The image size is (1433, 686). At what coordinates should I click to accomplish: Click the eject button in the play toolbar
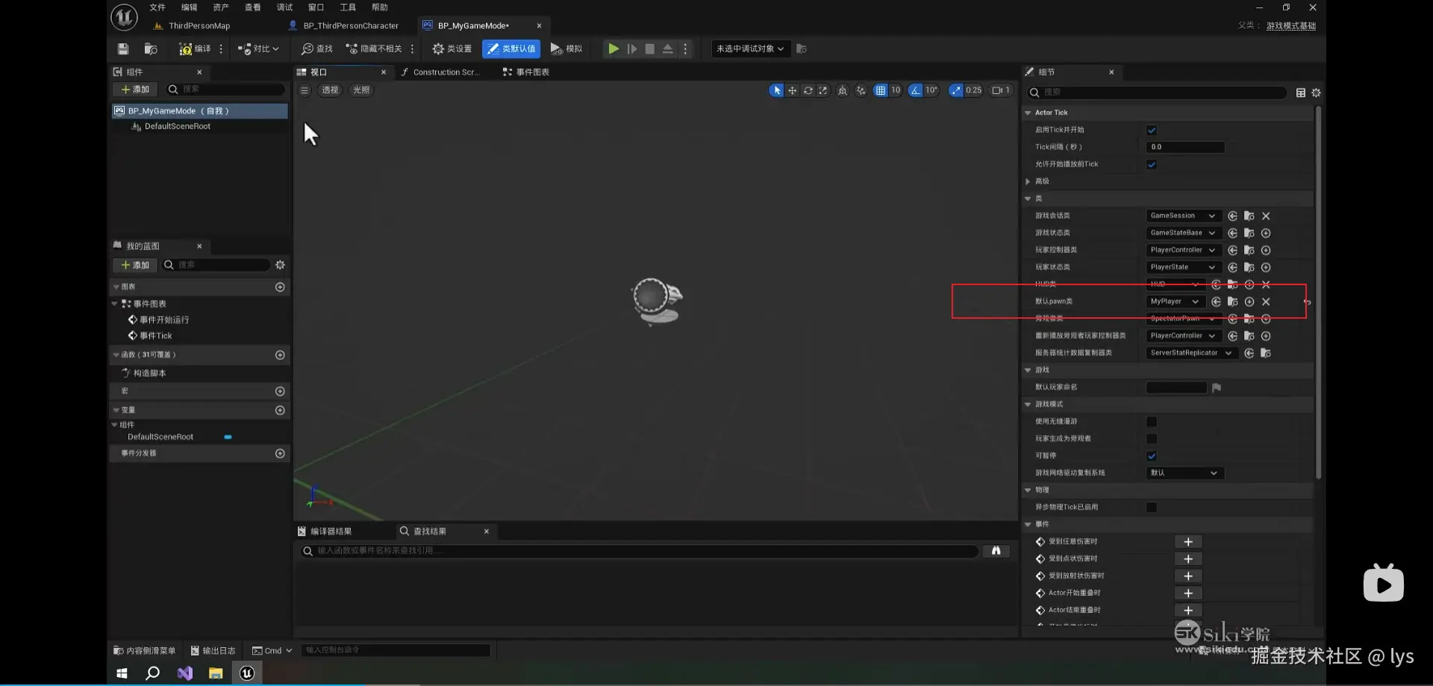pyautogui.click(x=668, y=49)
